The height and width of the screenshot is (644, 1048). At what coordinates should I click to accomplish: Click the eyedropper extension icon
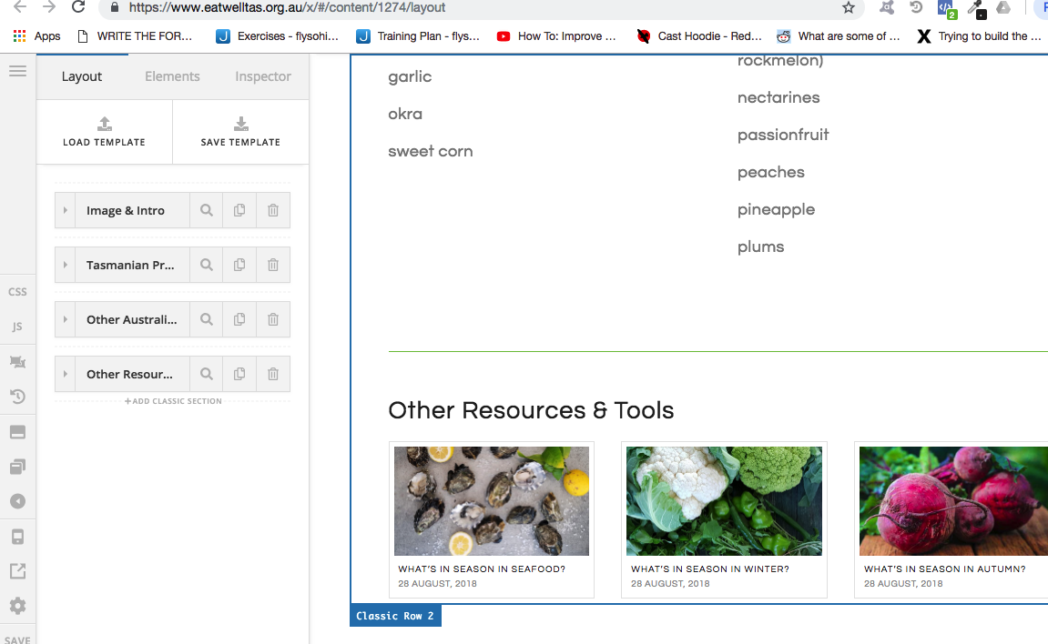(976, 8)
